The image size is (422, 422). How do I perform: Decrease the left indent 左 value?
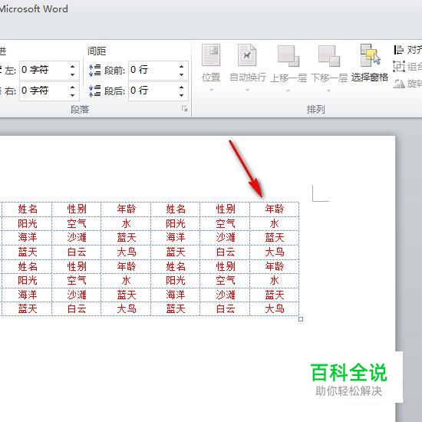pyautogui.click(x=73, y=74)
